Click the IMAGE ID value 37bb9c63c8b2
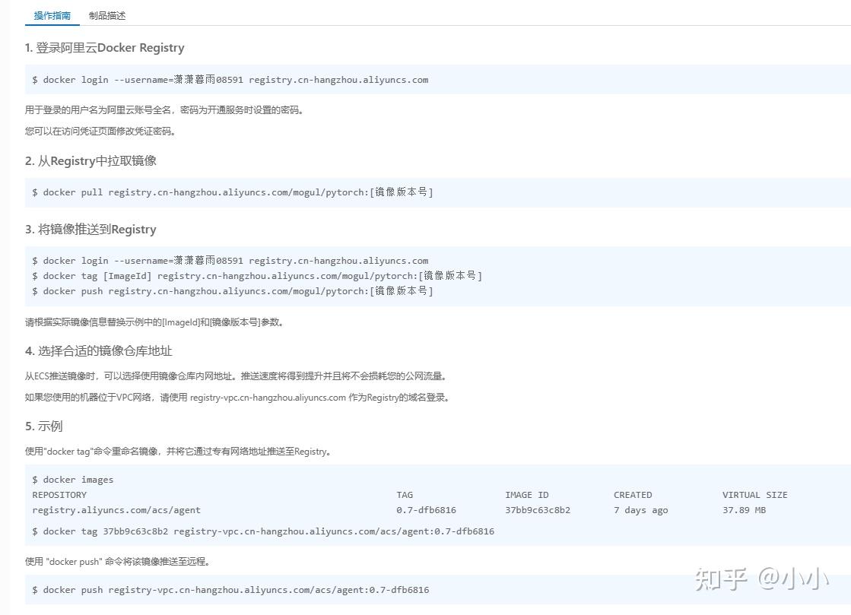The image size is (851, 615). click(x=536, y=509)
